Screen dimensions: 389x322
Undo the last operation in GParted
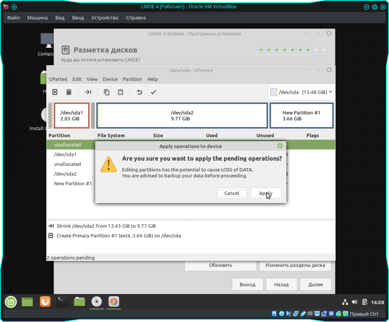click(x=139, y=92)
